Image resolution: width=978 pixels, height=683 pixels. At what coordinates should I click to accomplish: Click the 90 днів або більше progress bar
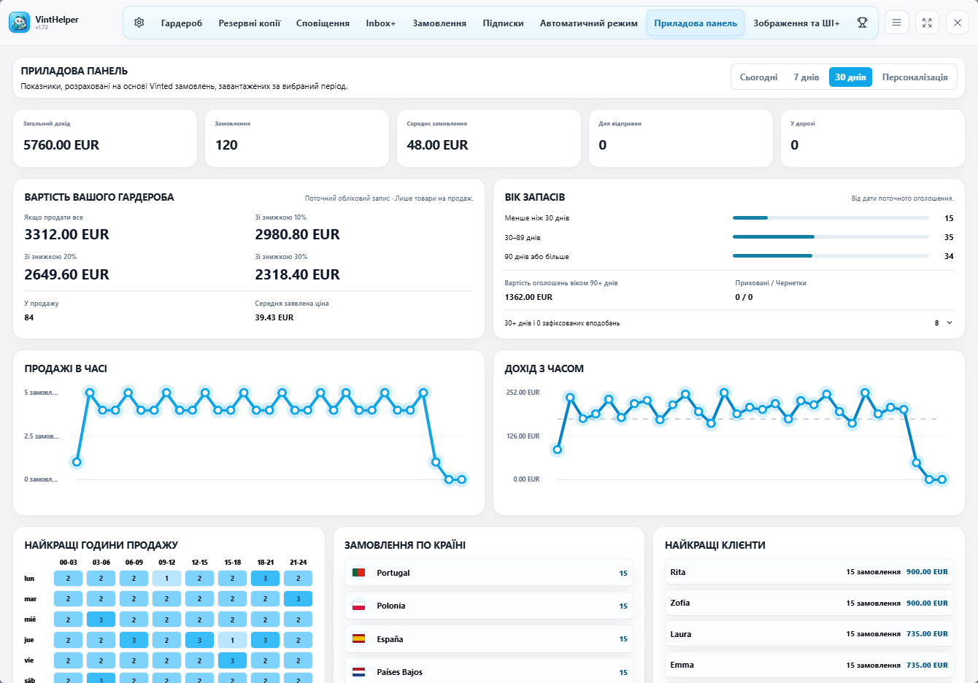point(831,256)
